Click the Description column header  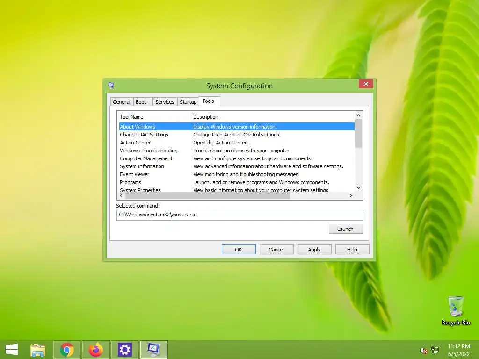(272, 116)
